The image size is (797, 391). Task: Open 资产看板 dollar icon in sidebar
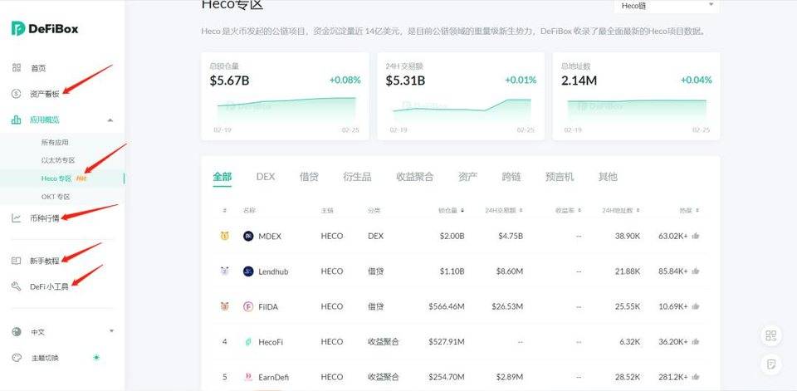(x=17, y=94)
